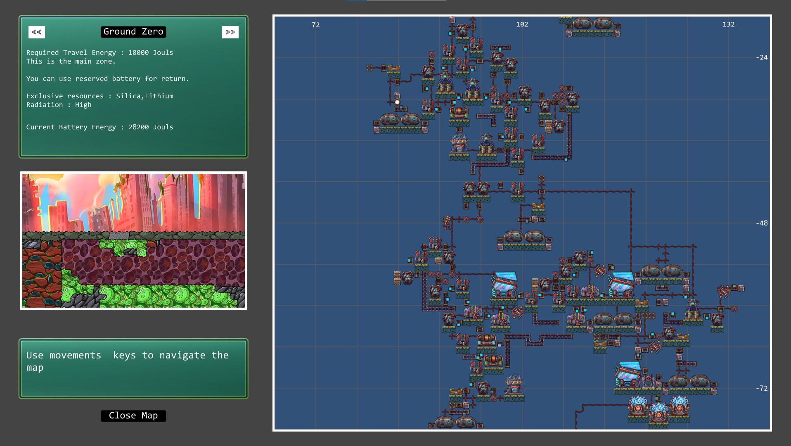
Task: Advance to next zone using >> arrow
Action: tap(230, 32)
